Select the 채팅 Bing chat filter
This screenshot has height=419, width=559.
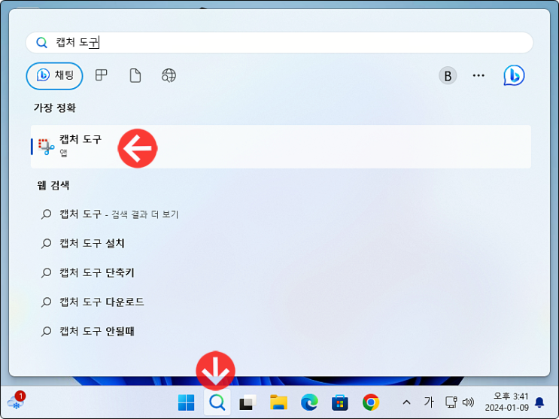(x=54, y=76)
